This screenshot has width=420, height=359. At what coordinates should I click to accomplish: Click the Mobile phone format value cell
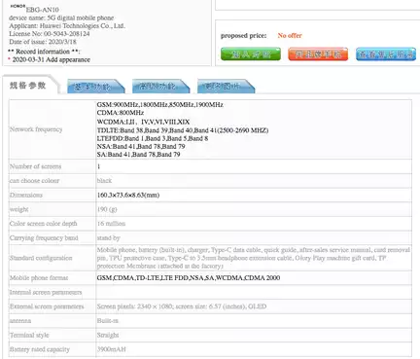point(254,278)
